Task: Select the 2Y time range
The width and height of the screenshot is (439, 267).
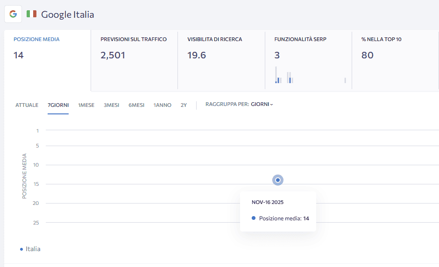Action: pyautogui.click(x=184, y=105)
